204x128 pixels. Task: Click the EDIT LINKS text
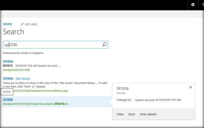pos(31,24)
